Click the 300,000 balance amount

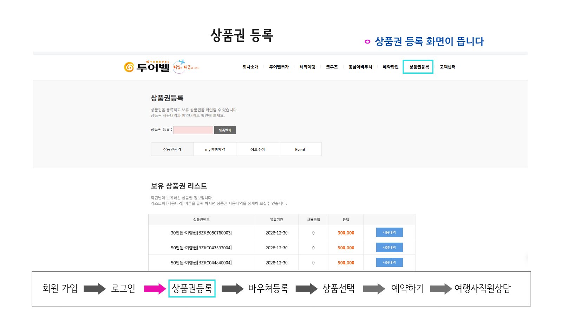(346, 233)
